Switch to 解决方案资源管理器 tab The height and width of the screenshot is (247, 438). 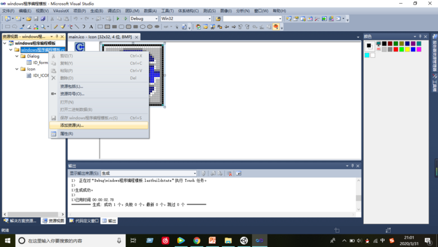pos(20,221)
